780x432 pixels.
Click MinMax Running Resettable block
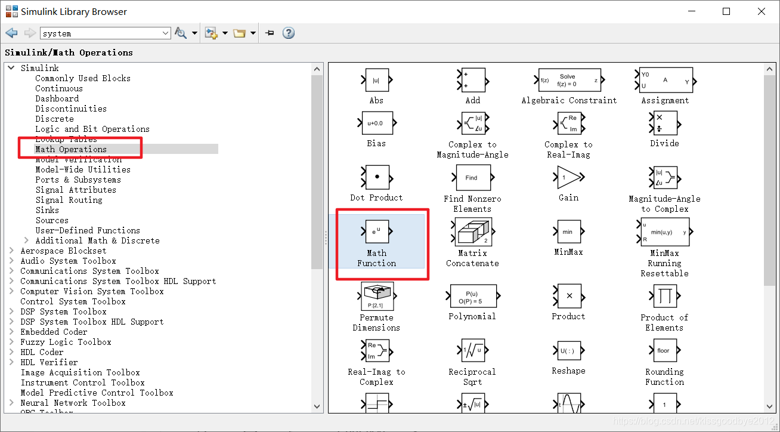click(x=664, y=232)
